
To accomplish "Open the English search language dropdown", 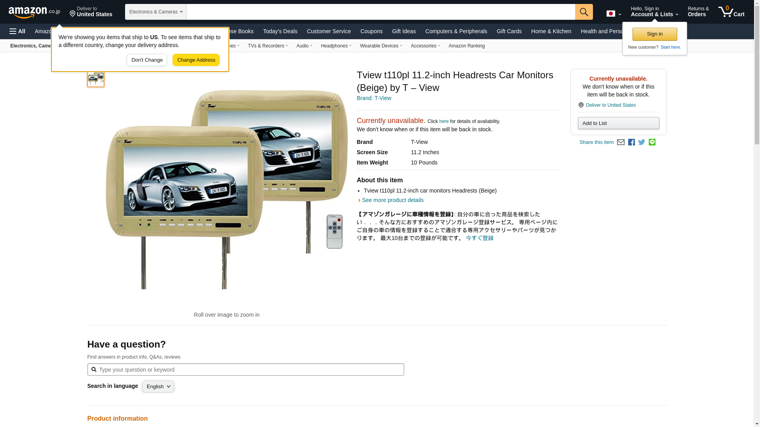I will (x=158, y=387).
